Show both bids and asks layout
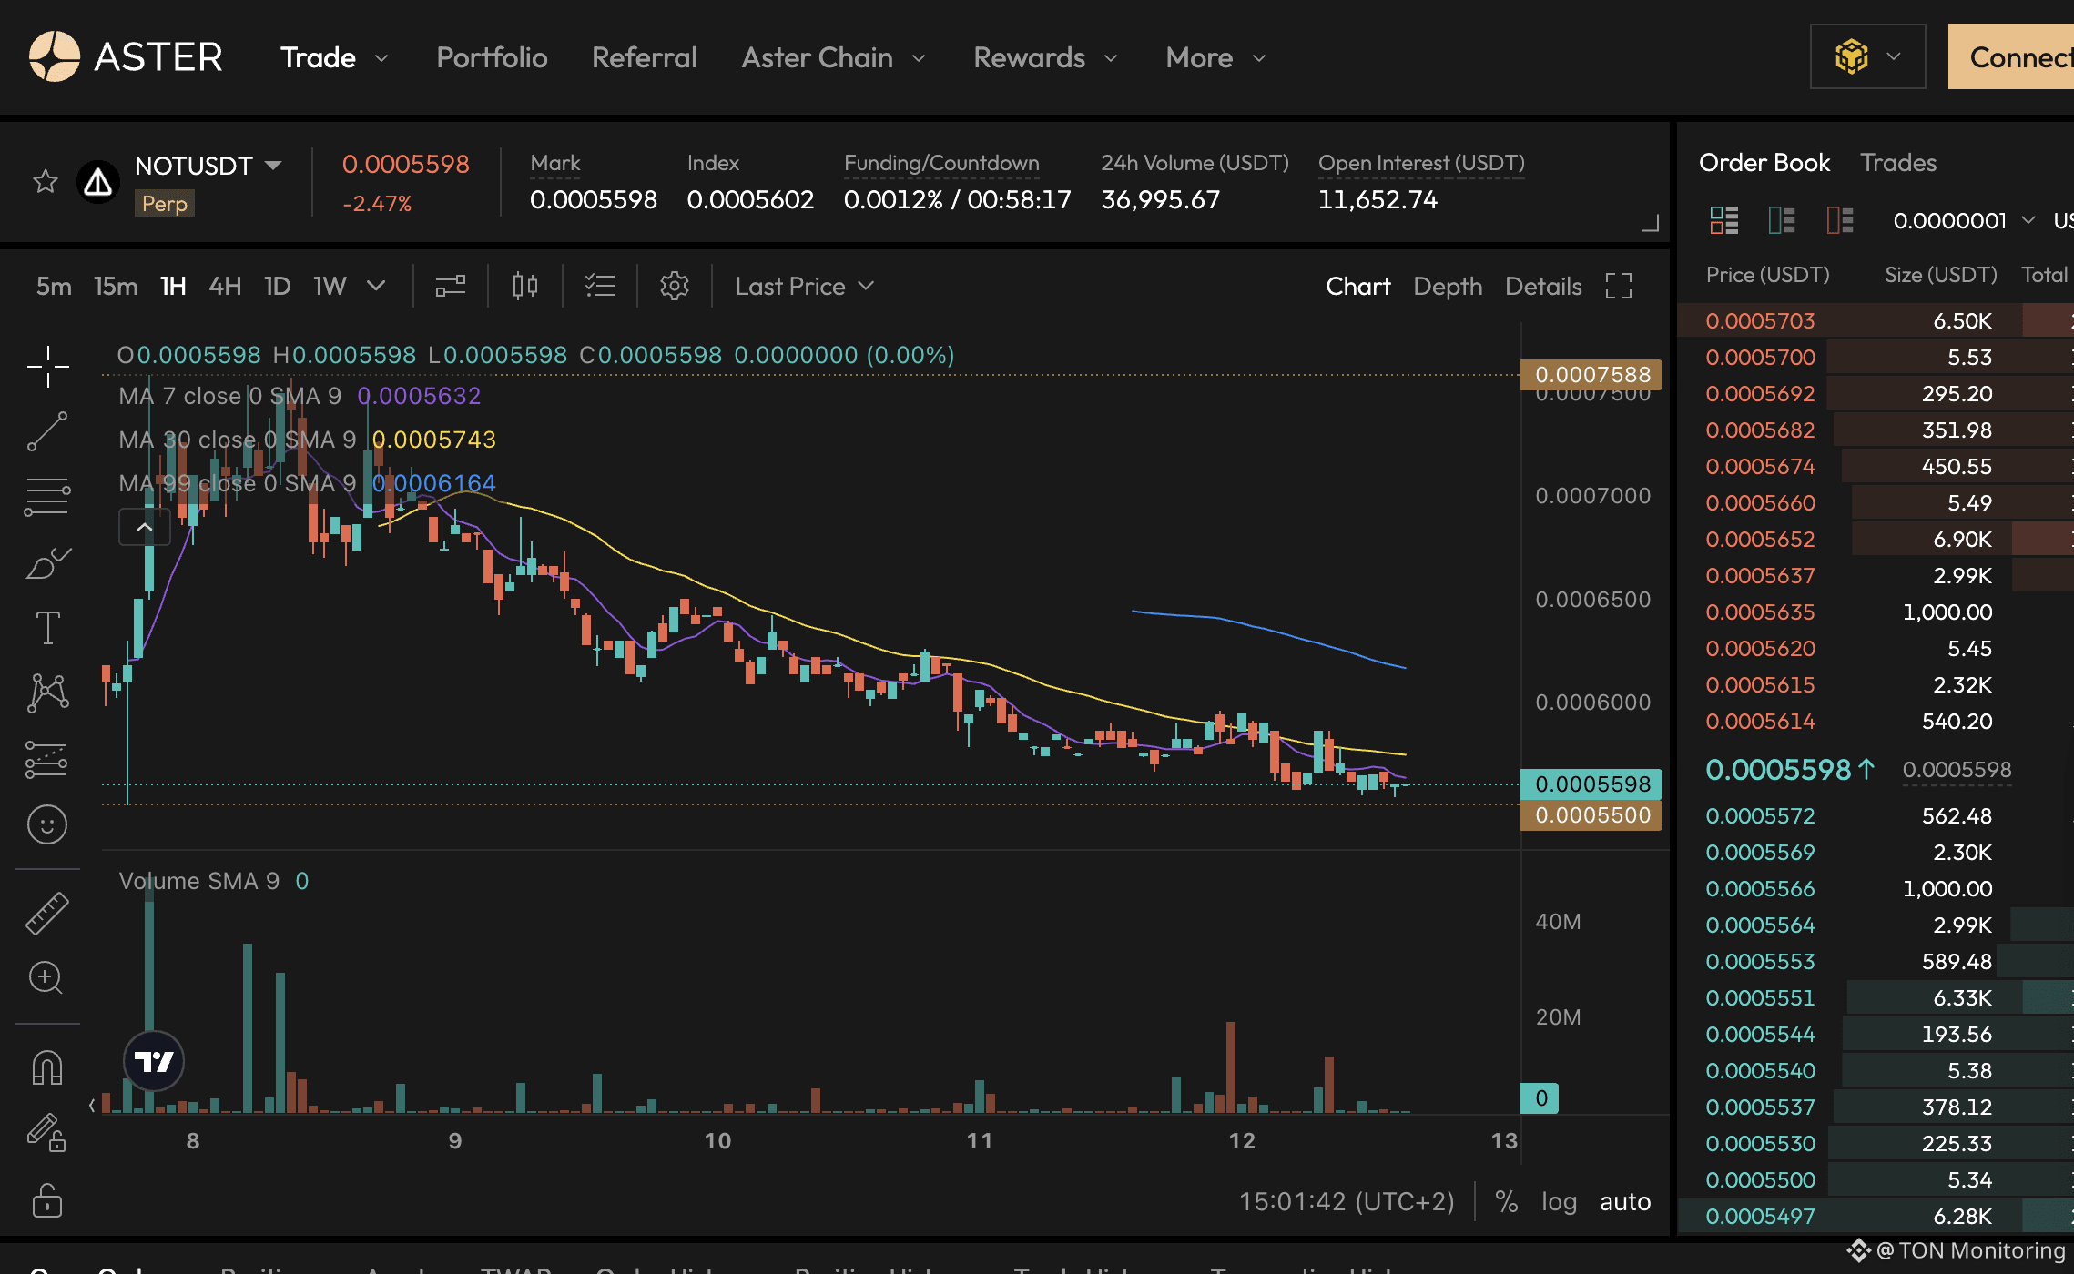This screenshot has height=1274, width=2074. pos(1724,220)
